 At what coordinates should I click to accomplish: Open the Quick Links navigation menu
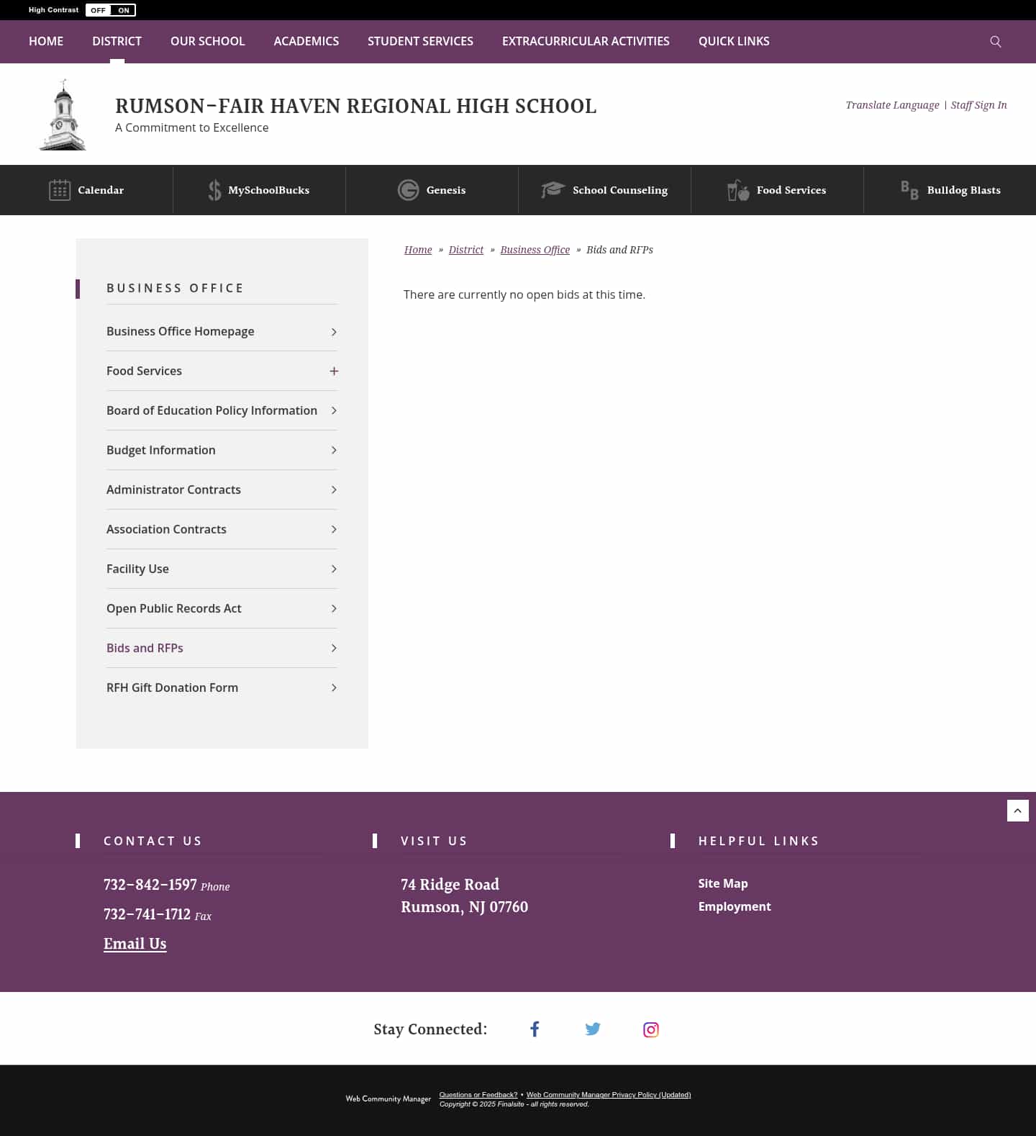coord(733,42)
